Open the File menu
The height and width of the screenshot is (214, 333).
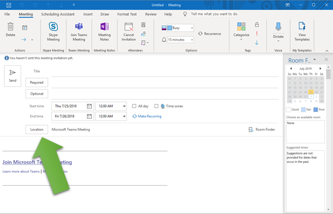(7, 14)
